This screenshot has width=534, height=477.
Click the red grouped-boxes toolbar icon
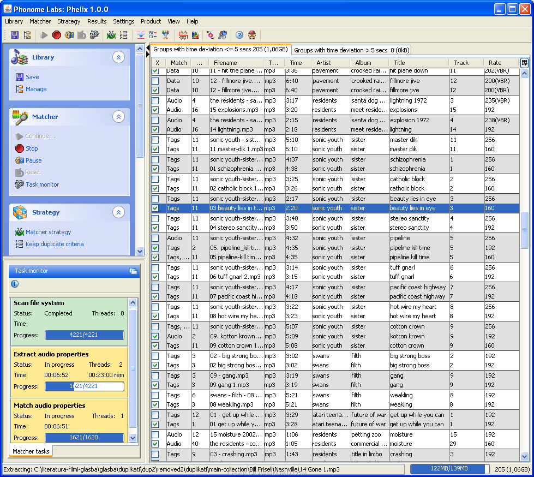[x=183, y=35]
